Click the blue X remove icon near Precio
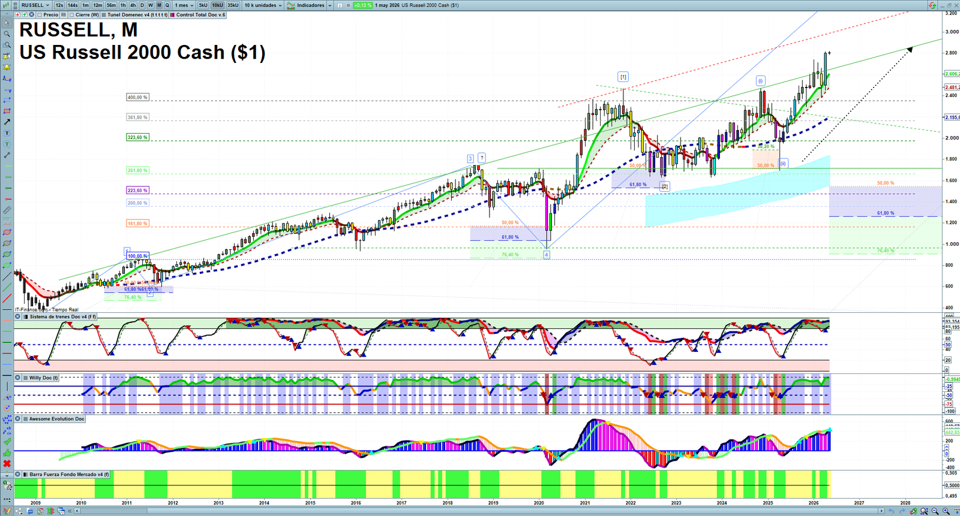 (x=31, y=14)
